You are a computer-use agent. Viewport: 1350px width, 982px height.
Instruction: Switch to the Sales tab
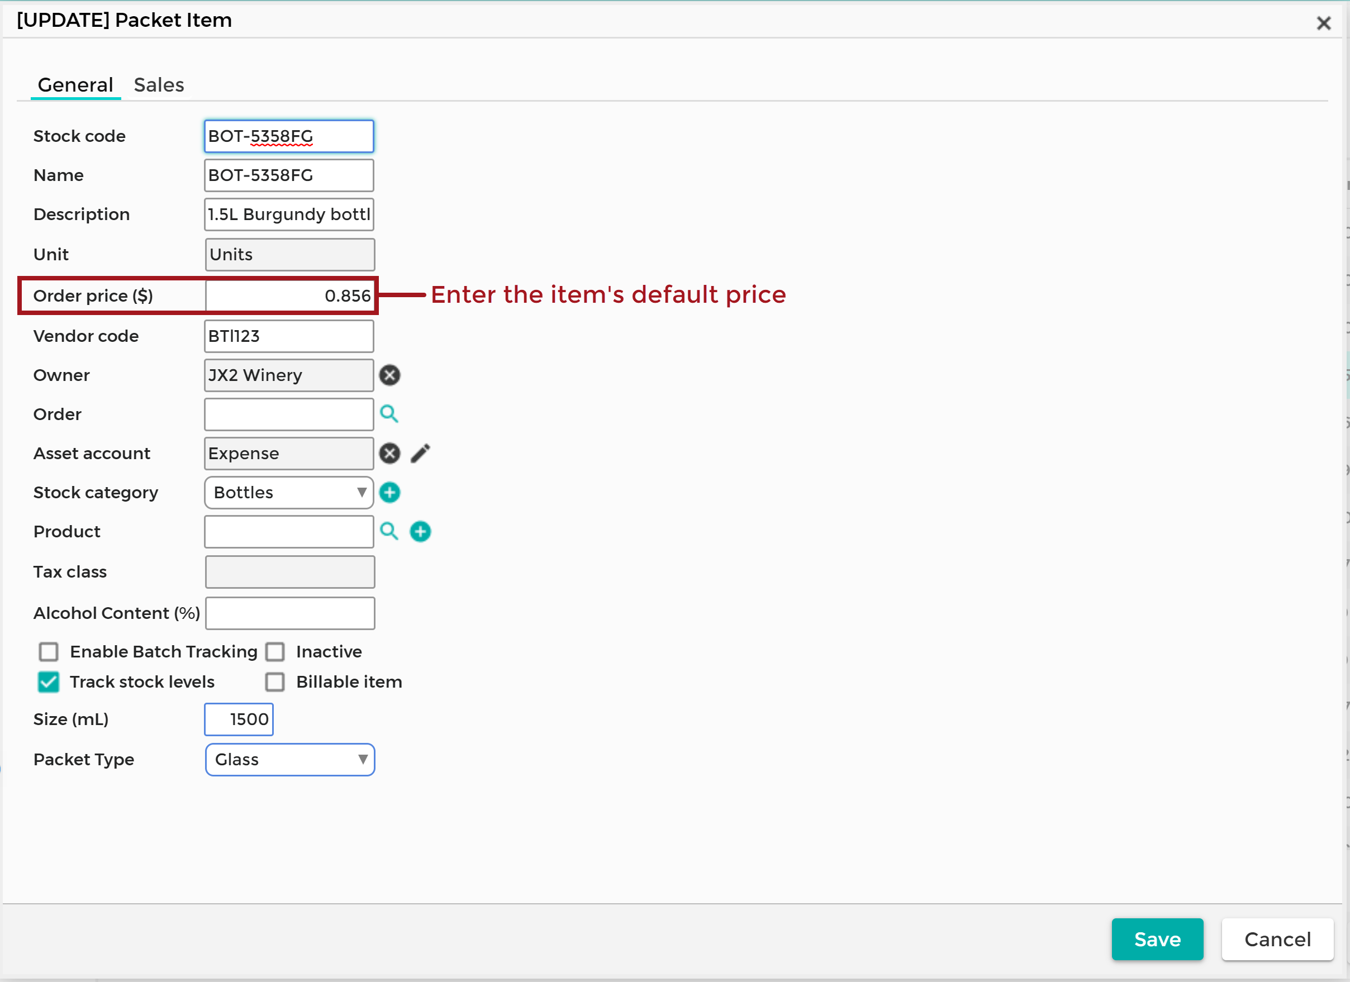point(159,85)
